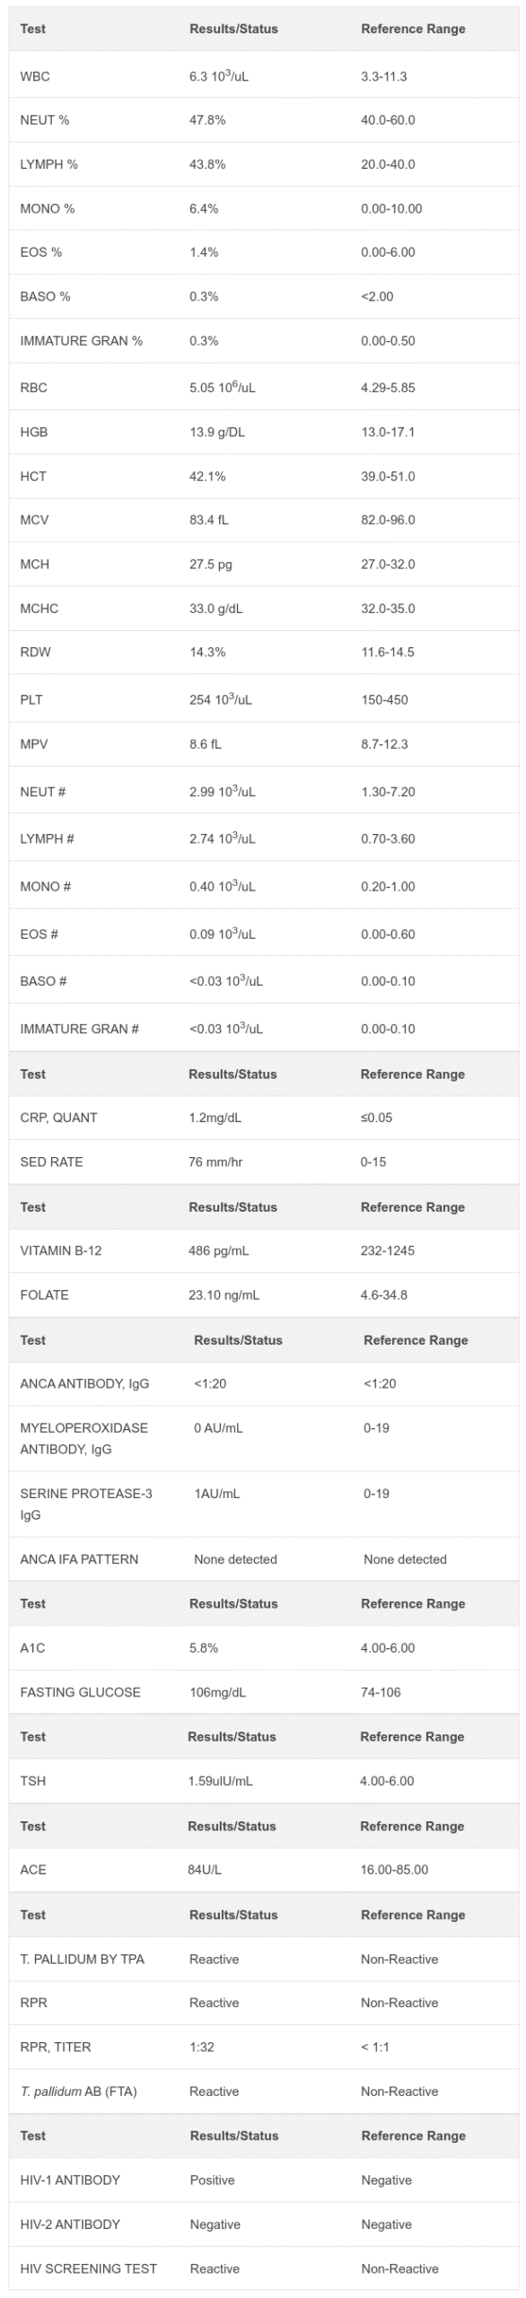Screen dimensions: 526x2298
Task: Click the A1C result 5.8%
Action: (x=204, y=1648)
